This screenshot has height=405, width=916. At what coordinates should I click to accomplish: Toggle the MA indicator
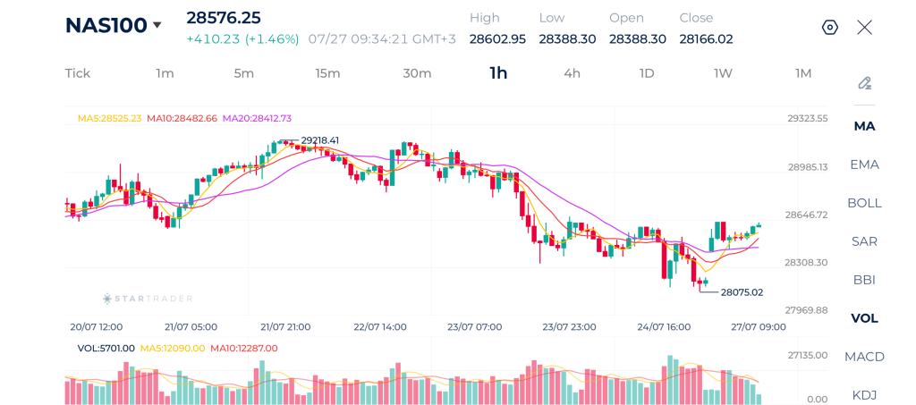(x=865, y=126)
